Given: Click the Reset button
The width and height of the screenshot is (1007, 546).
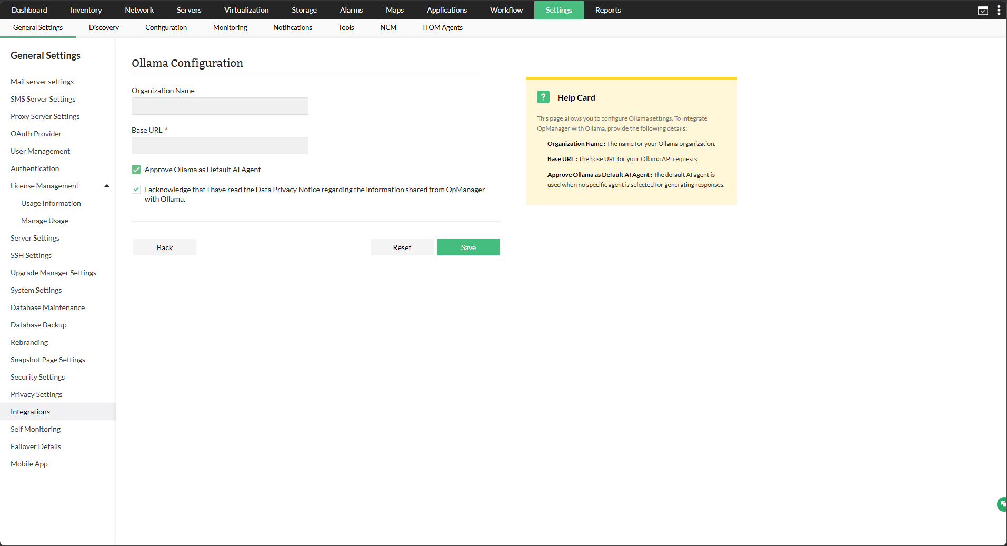Looking at the screenshot, I should 402,247.
